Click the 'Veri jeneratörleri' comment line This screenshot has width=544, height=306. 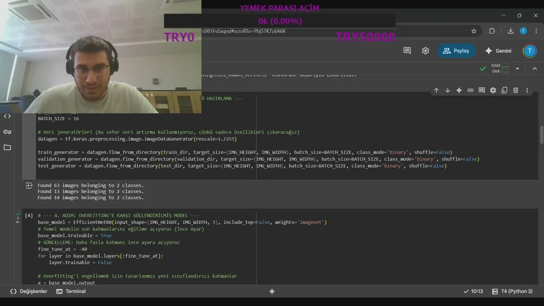click(x=169, y=132)
